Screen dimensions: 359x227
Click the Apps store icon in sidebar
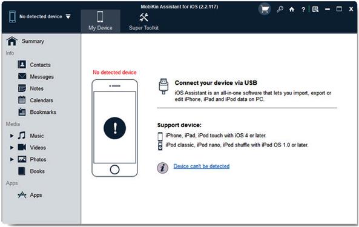[22, 195]
